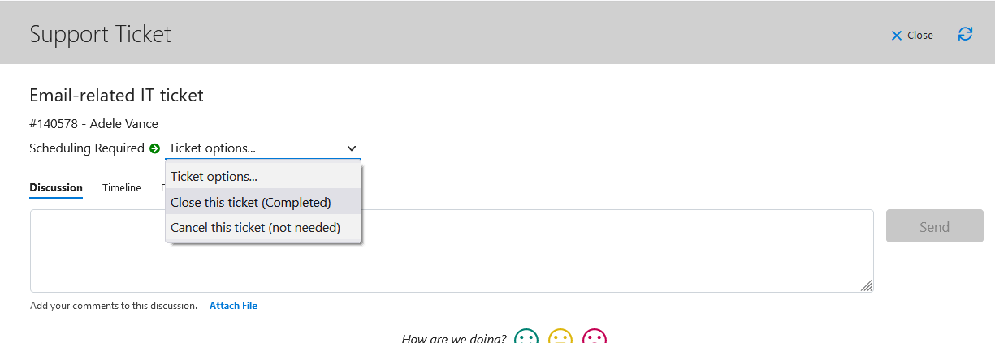Click the 'Email-related IT ticket' heading
The image size is (995, 343).
[116, 96]
